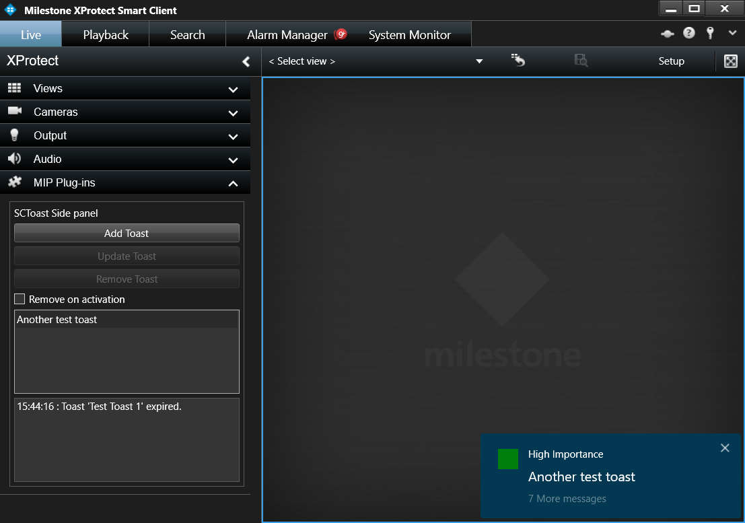This screenshot has width=745, height=523.
Task: Click the server connection status icon
Action: (x=667, y=34)
